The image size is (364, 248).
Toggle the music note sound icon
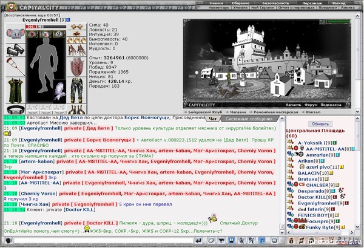click(x=262, y=241)
